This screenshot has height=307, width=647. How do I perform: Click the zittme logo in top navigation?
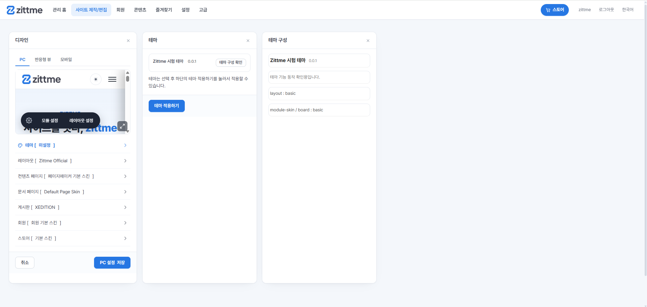(x=25, y=10)
